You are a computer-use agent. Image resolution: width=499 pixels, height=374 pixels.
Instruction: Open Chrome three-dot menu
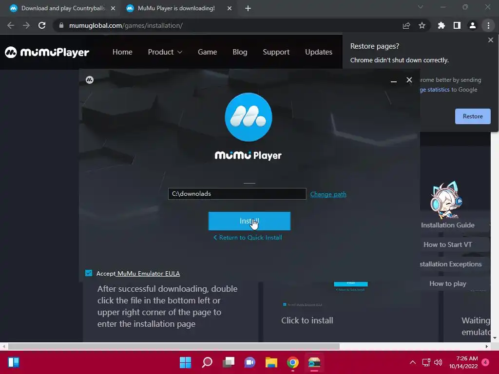pos(488,25)
